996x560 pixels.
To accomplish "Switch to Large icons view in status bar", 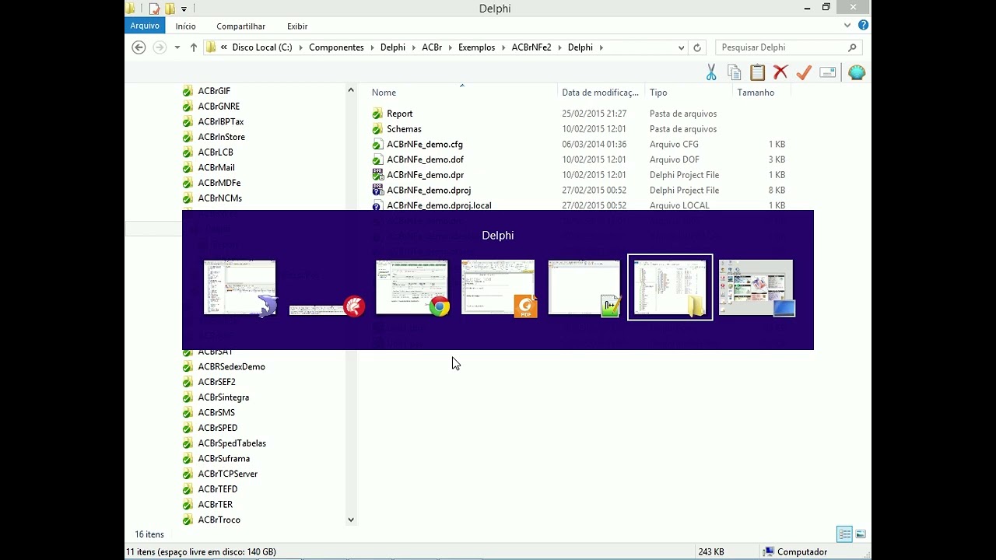I will tap(861, 534).
